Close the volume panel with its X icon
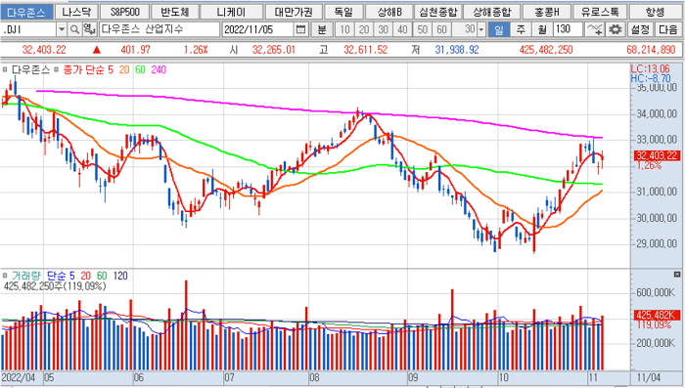 (x=677, y=275)
